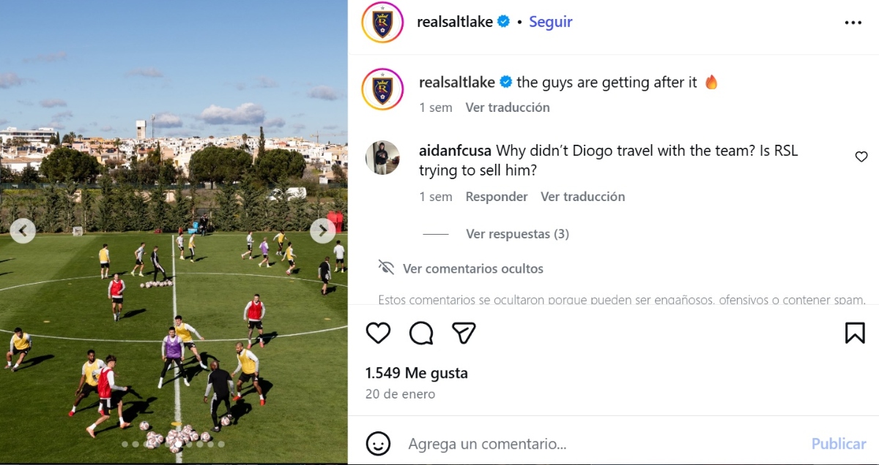Click the Publicar button
The height and width of the screenshot is (465, 879).
[x=839, y=444]
